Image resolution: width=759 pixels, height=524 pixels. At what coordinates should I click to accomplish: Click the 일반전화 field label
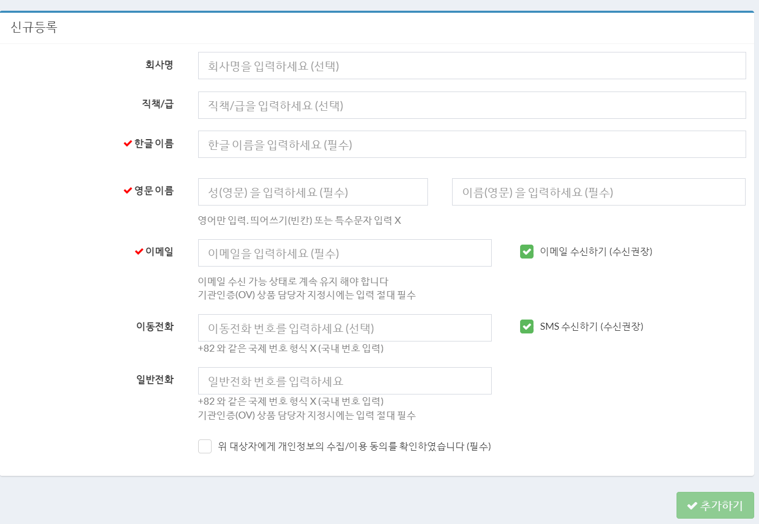point(155,379)
